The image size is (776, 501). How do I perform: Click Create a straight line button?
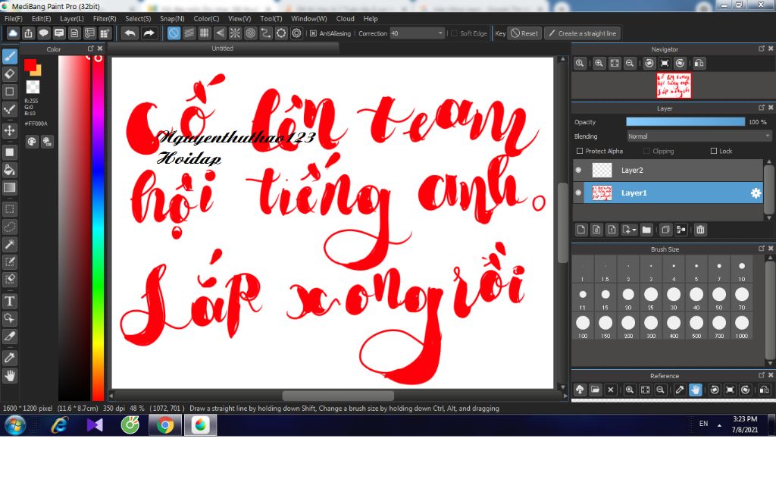click(582, 33)
